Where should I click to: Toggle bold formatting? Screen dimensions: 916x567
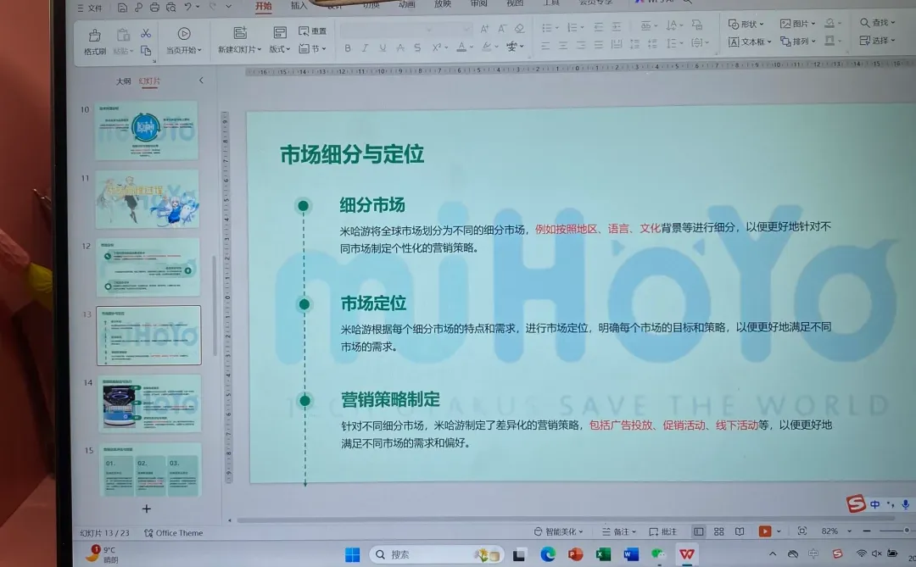coord(348,48)
